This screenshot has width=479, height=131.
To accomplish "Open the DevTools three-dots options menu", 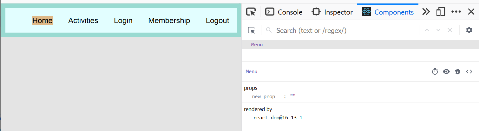I will point(456,12).
